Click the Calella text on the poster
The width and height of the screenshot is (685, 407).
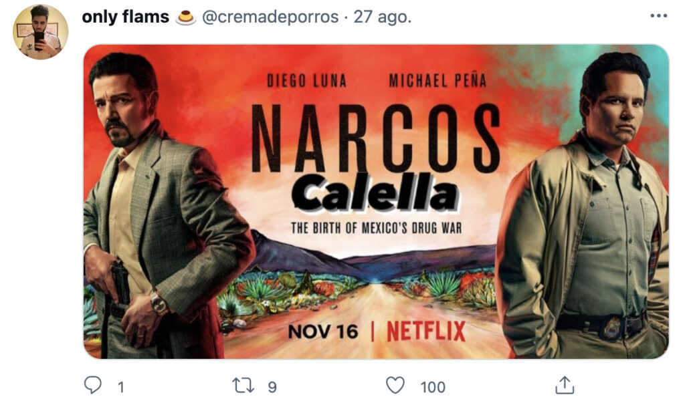(375, 192)
